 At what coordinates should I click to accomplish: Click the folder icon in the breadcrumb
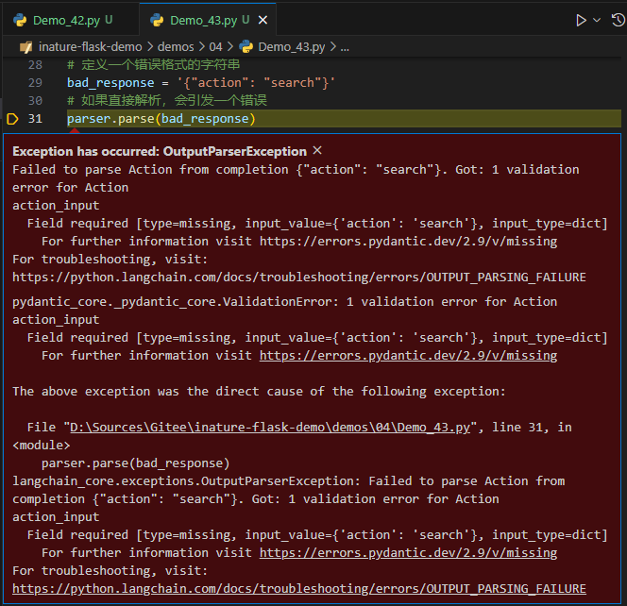pos(27,46)
